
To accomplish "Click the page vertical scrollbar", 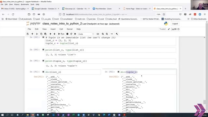I will (207, 67).
